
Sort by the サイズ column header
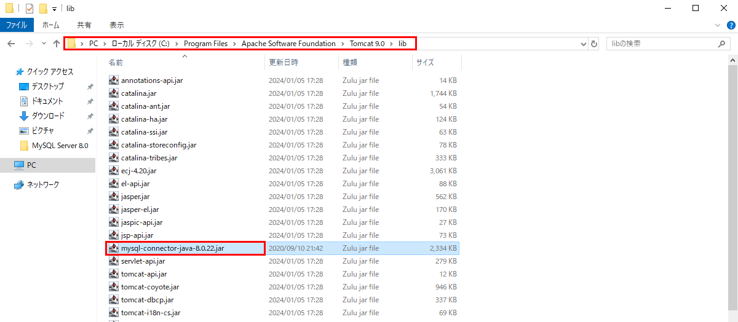(425, 62)
